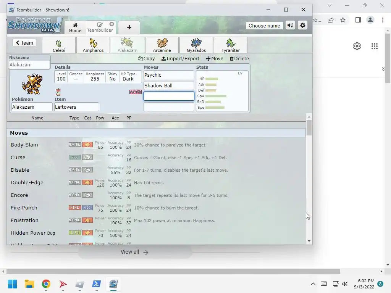The width and height of the screenshot is (391, 293).
Task: Open Gyarados team slot
Action: pos(196,45)
